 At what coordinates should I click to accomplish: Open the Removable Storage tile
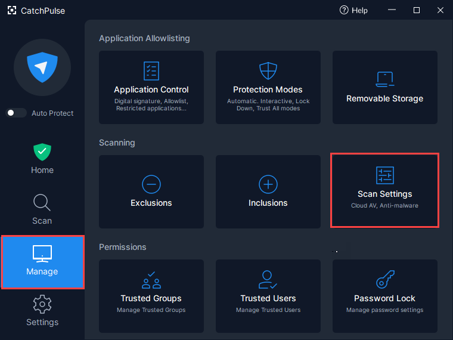385,87
